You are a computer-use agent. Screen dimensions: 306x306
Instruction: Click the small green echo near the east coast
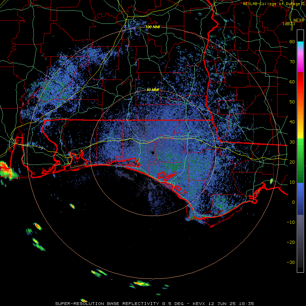click(x=271, y=181)
